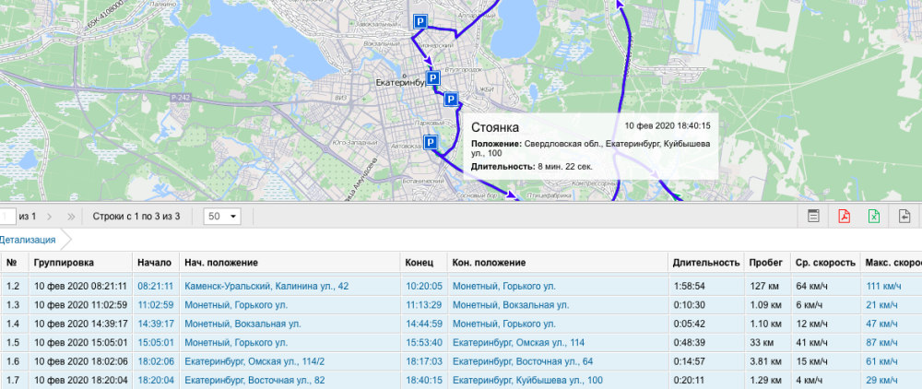Click the rightmost file export icon
The width and height of the screenshot is (922, 389).
[x=905, y=217]
